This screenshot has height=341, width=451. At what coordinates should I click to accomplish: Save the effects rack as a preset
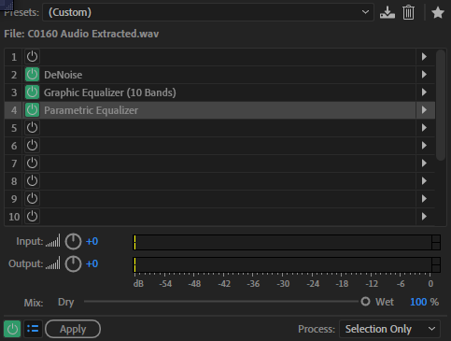pyautogui.click(x=388, y=13)
